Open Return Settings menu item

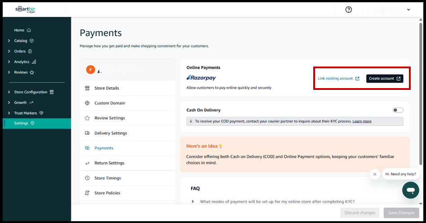coord(109,163)
